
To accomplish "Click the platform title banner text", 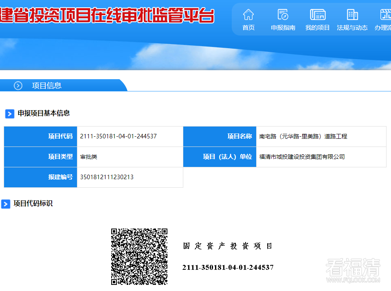I will [107, 16].
